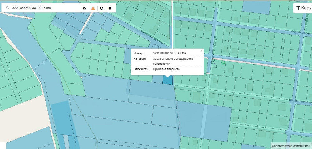The image size is (312, 149).
Task: Click the refresh arrows icon
Action: [x=101, y=8]
